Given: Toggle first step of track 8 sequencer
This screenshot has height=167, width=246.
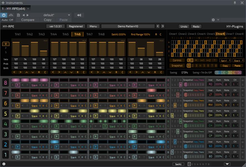Looking at the screenshot, I should tap(16, 80).
